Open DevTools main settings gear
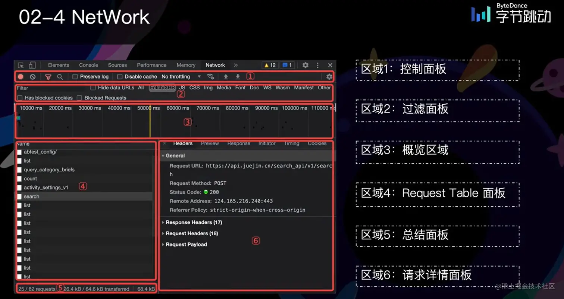This screenshot has height=299, width=564. pos(305,65)
